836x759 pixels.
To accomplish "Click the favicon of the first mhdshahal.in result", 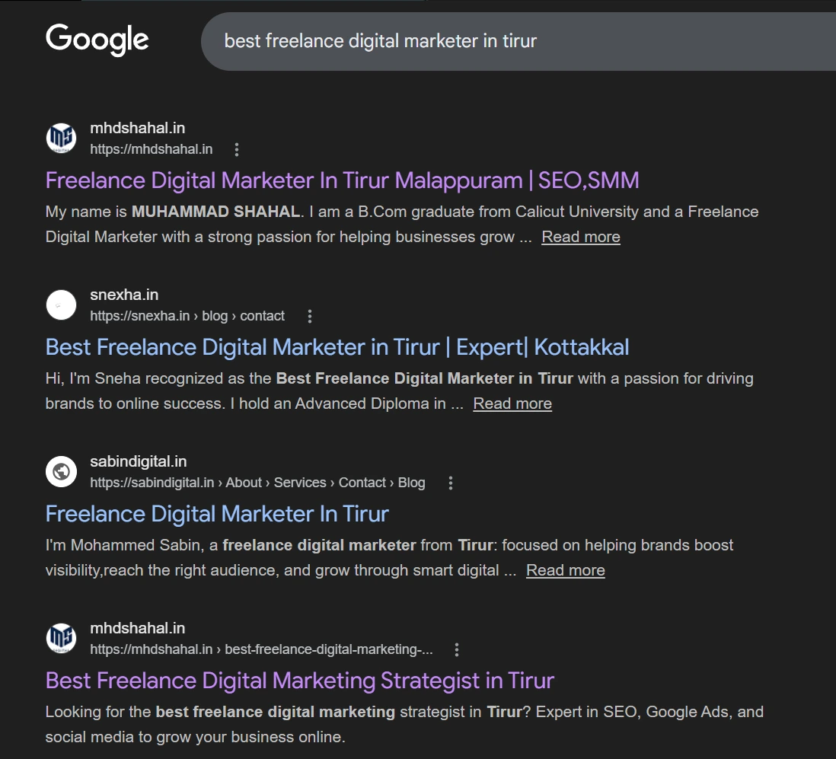I will pyautogui.click(x=61, y=139).
